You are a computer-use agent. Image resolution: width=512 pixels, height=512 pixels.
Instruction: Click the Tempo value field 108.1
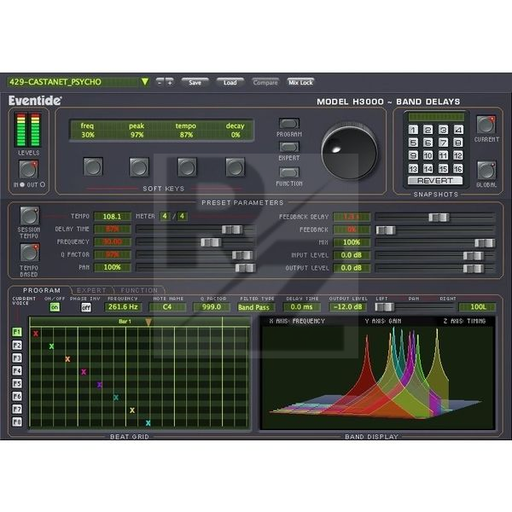tap(113, 217)
